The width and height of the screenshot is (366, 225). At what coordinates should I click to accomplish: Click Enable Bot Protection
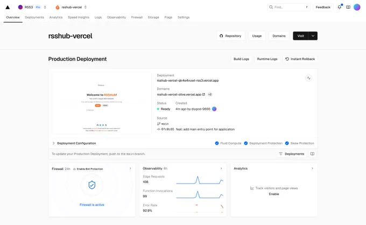coord(88,169)
